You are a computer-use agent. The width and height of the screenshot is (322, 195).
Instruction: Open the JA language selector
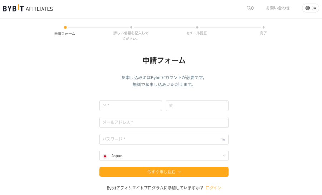[311, 8]
